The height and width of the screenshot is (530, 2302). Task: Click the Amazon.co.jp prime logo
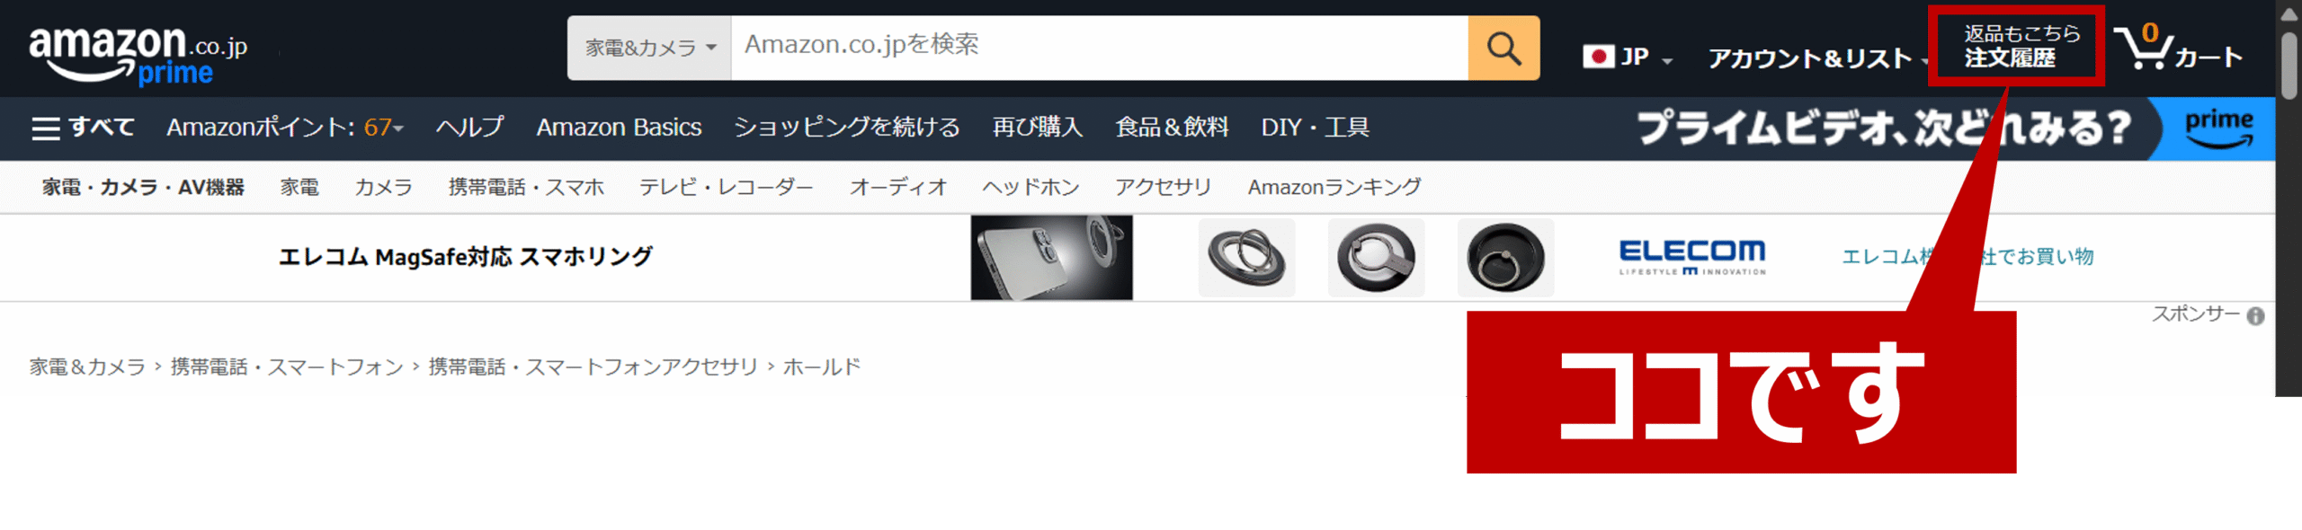138,54
